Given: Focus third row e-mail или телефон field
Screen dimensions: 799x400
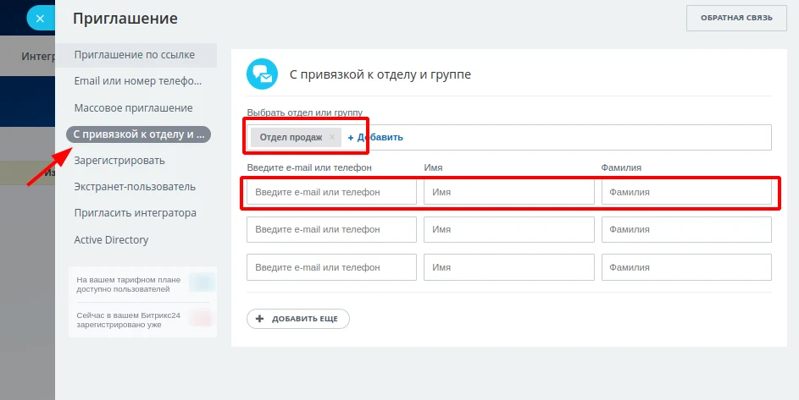Looking at the screenshot, I should (332, 267).
